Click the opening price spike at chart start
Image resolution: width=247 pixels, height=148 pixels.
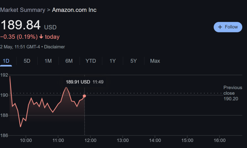(10, 76)
